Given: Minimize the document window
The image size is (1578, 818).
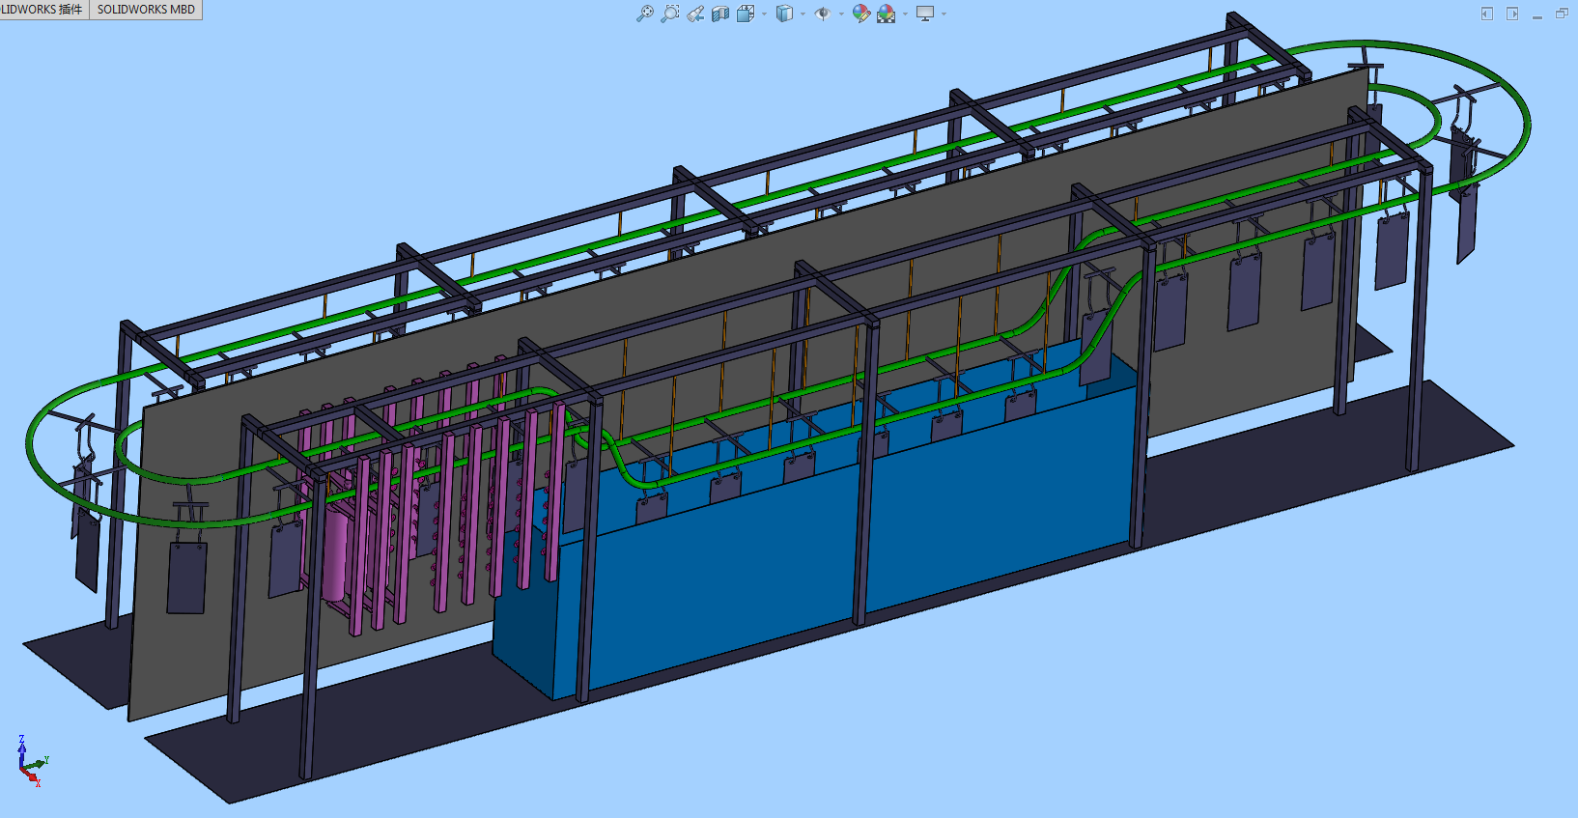Looking at the screenshot, I should coord(1537,15).
